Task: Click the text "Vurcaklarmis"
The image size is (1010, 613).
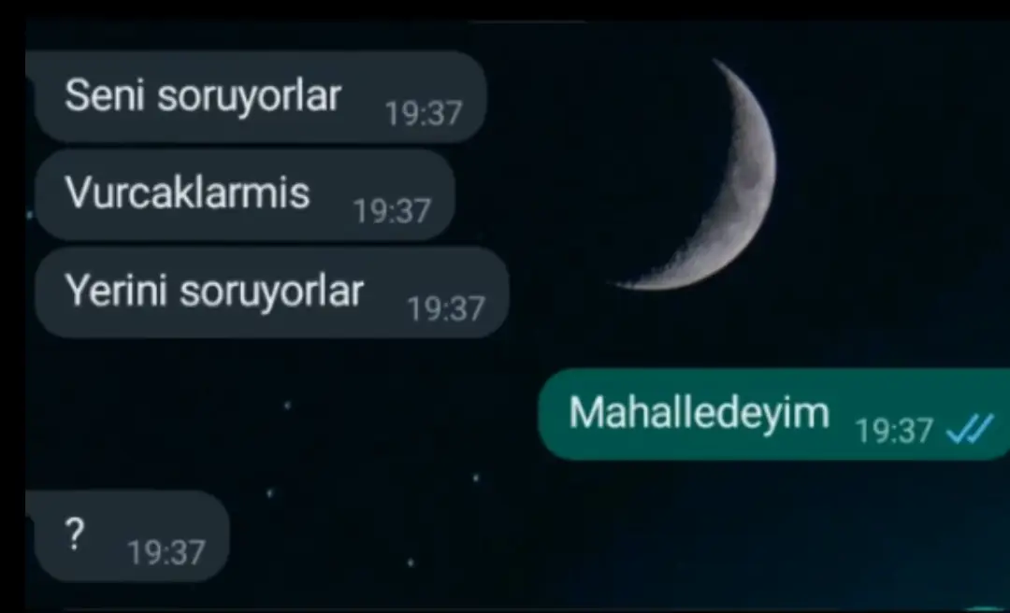Action: pyautogui.click(x=187, y=192)
